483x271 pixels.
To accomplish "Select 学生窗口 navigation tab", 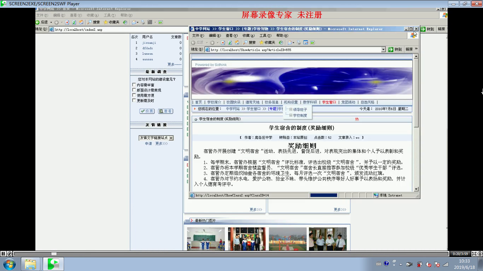I will coord(329,102).
